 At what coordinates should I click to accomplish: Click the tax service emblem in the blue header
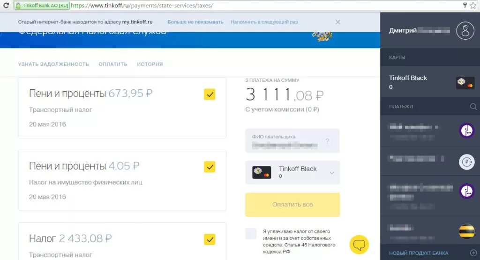322,36
